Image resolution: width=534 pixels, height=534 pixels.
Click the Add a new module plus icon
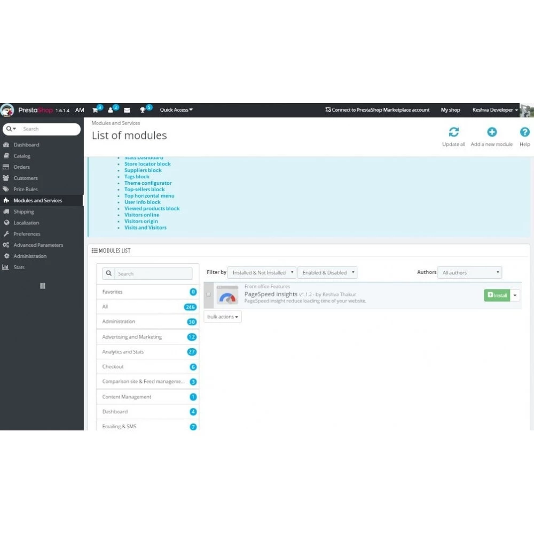click(492, 132)
